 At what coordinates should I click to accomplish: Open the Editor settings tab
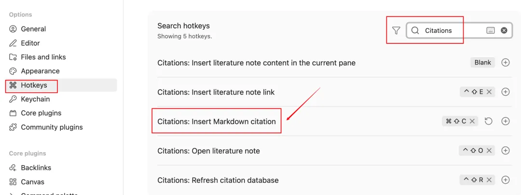(30, 43)
